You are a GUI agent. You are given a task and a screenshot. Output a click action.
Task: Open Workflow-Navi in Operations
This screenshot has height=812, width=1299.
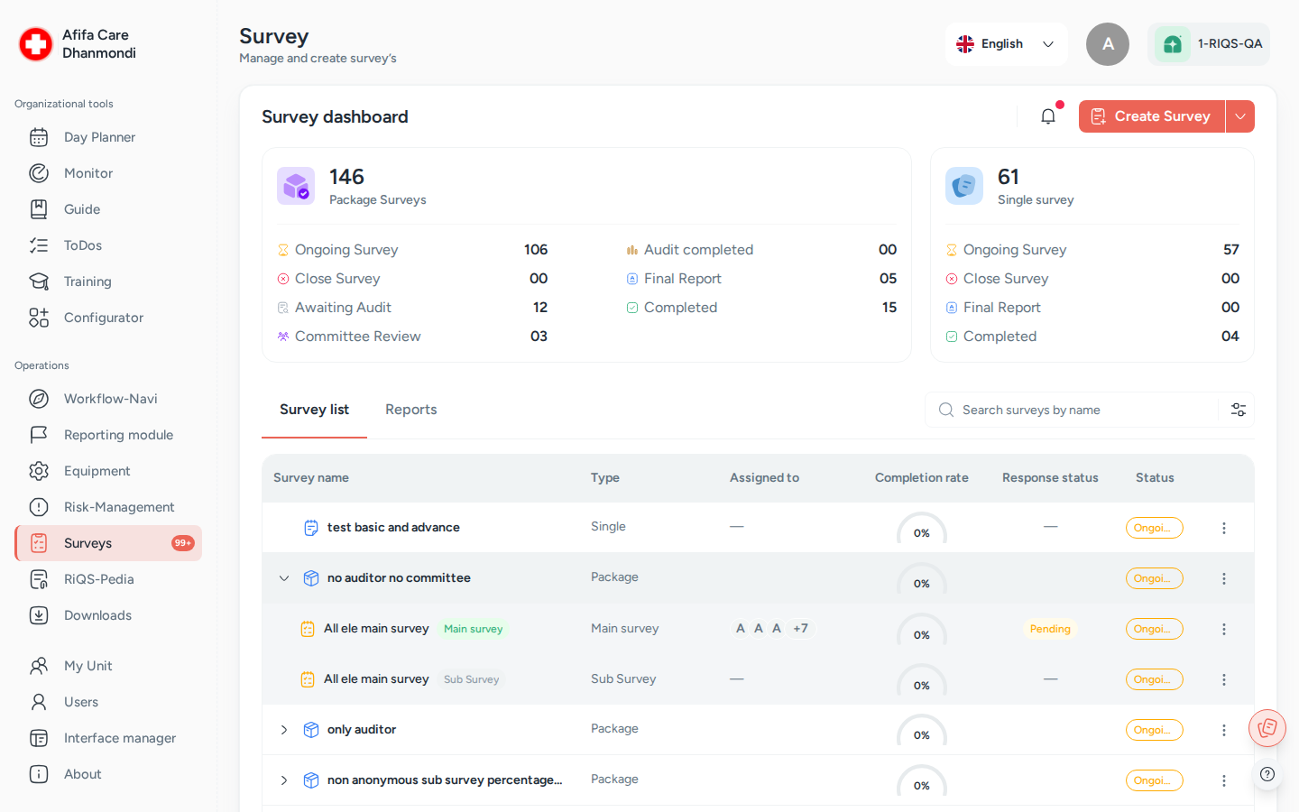tap(108, 399)
